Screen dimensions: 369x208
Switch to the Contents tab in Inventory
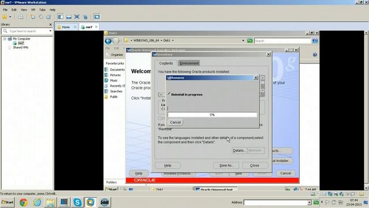tap(166, 63)
